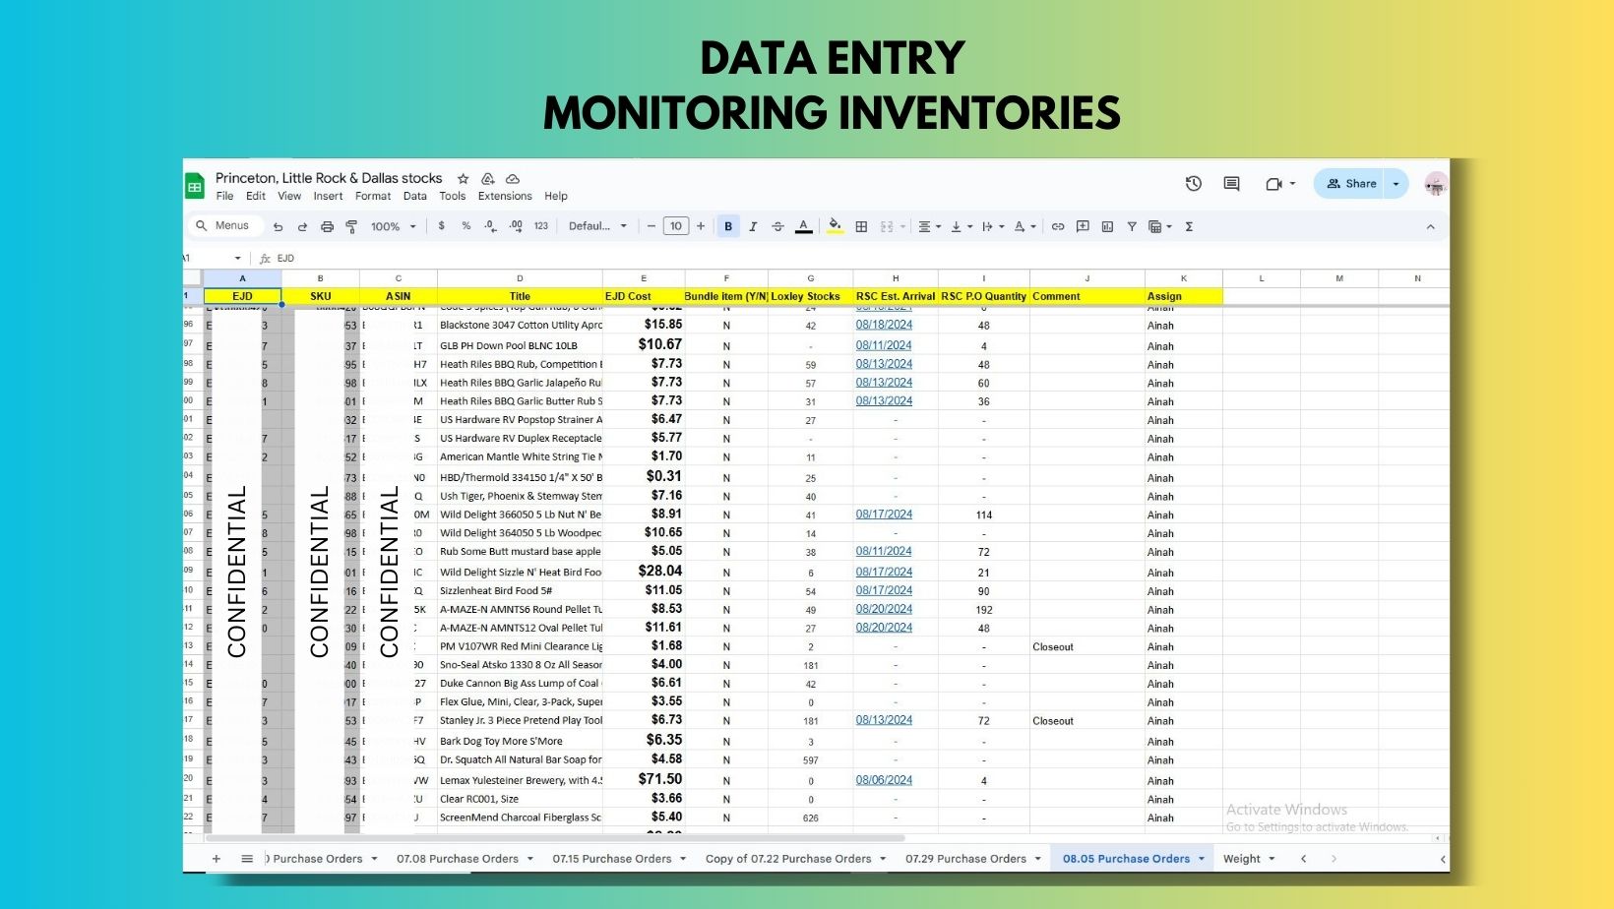Switch to the 07.29 Purchase Orders tab

click(x=972, y=859)
